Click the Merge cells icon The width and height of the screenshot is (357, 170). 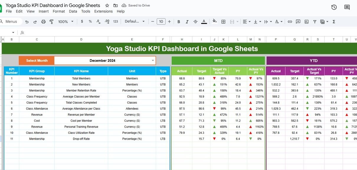[232, 21]
